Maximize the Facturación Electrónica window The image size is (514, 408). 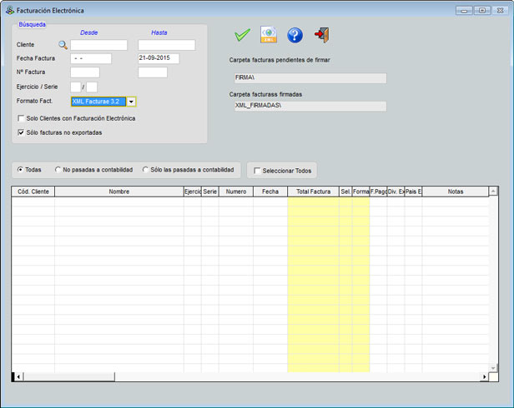tap(482, 11)
